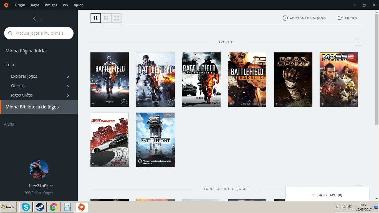Go back with the left navigation arrow
The image size is (379, 213).
tap(34, 19)
